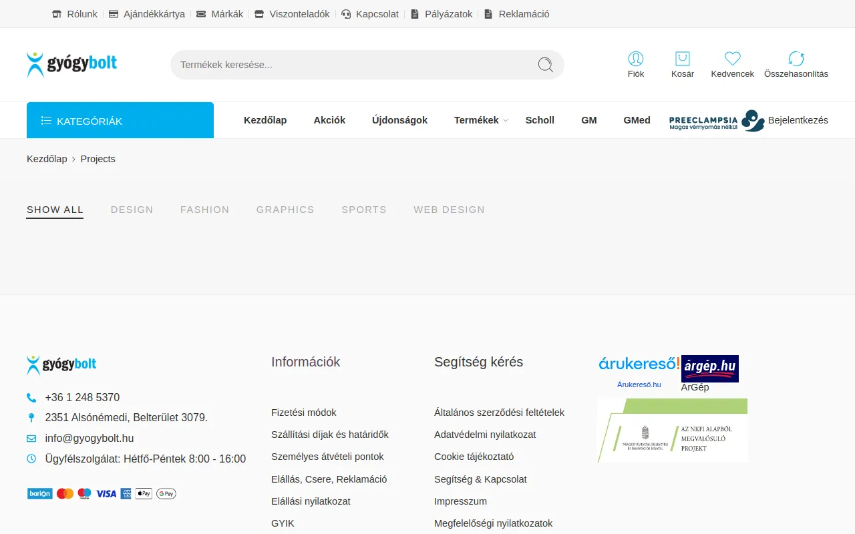This screenshot has height=534, width=855.
Task: Open Összehasonlítás compare icon
Action: click(796, 59)
